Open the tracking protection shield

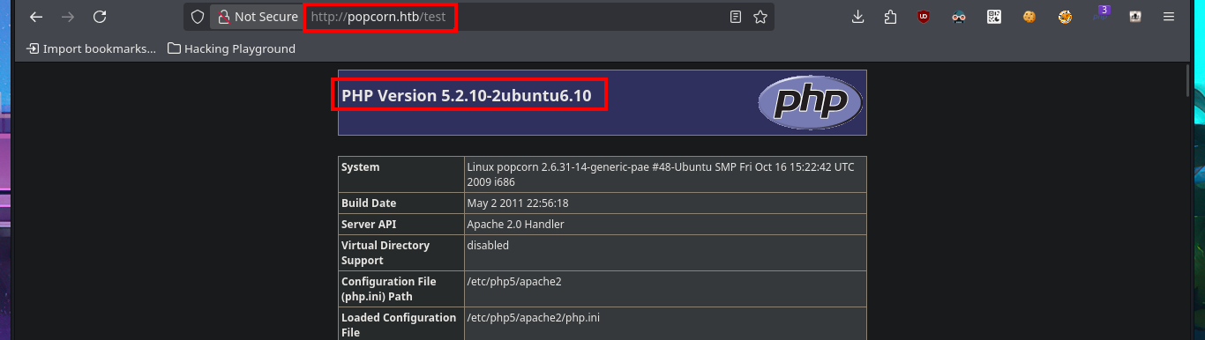click(x=198, y=17)
